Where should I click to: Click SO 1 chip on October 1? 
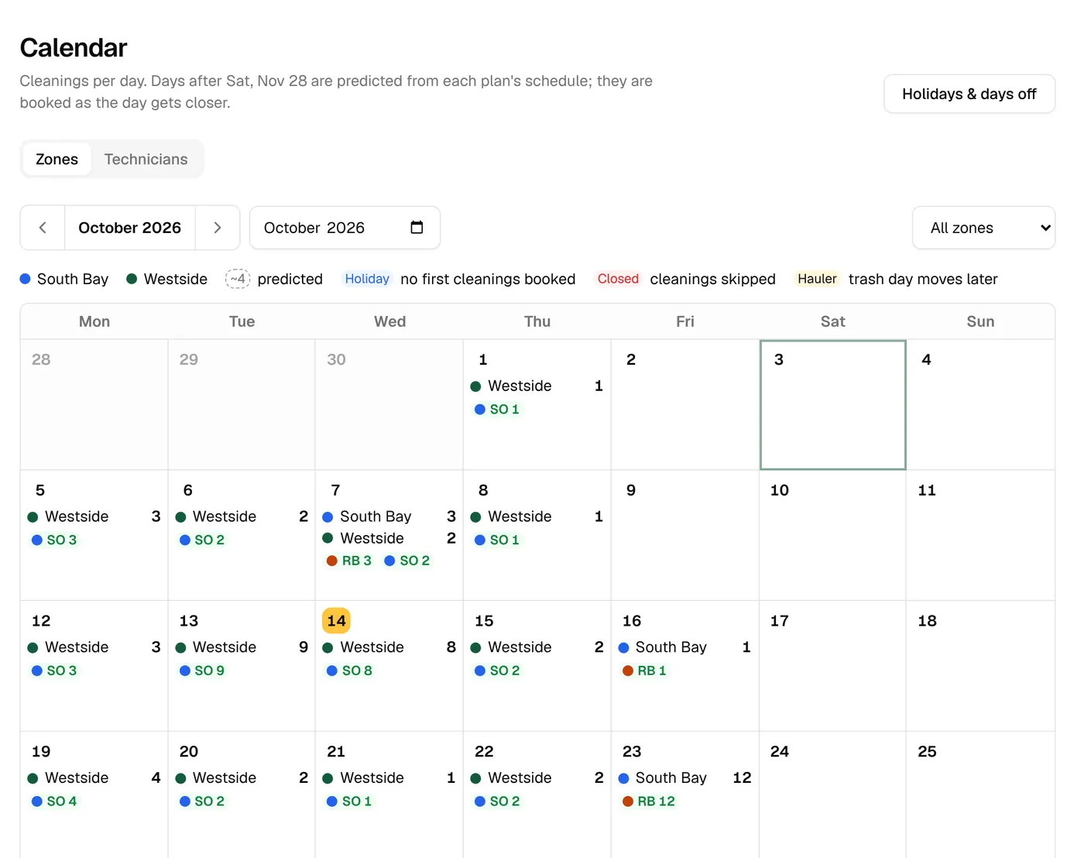(497, 409)
